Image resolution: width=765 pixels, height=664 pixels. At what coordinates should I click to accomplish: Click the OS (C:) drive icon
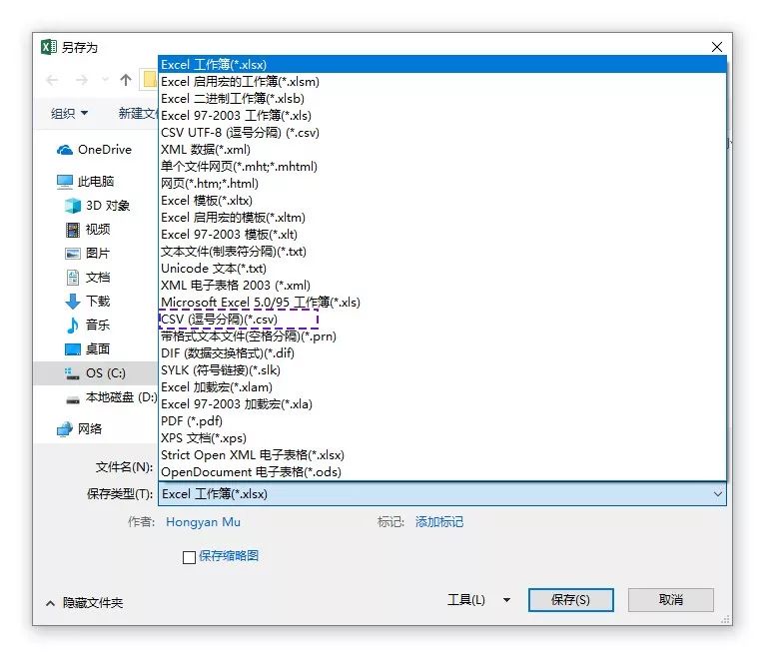pyautogui.click(x=72, y=373)
